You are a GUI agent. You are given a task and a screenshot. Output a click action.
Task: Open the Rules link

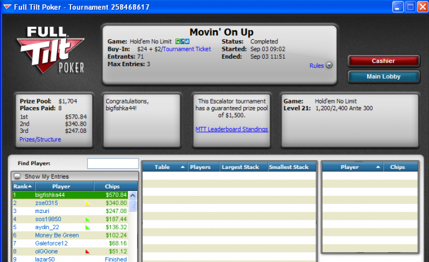click(317, 65)
